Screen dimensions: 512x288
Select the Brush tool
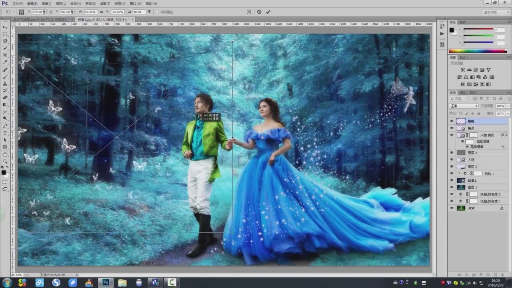pos(5,77)
